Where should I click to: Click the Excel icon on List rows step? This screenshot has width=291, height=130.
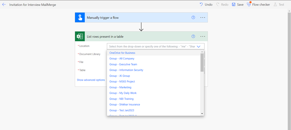[x=80, y=36]
